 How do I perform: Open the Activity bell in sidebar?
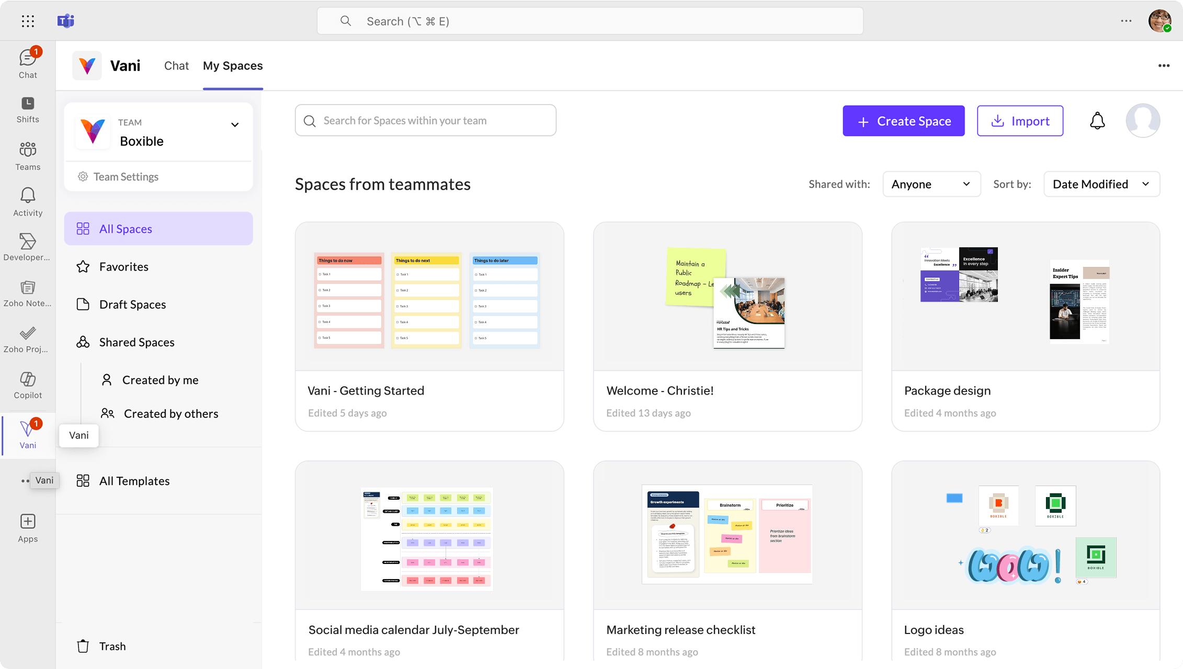[x=28, y=202]
